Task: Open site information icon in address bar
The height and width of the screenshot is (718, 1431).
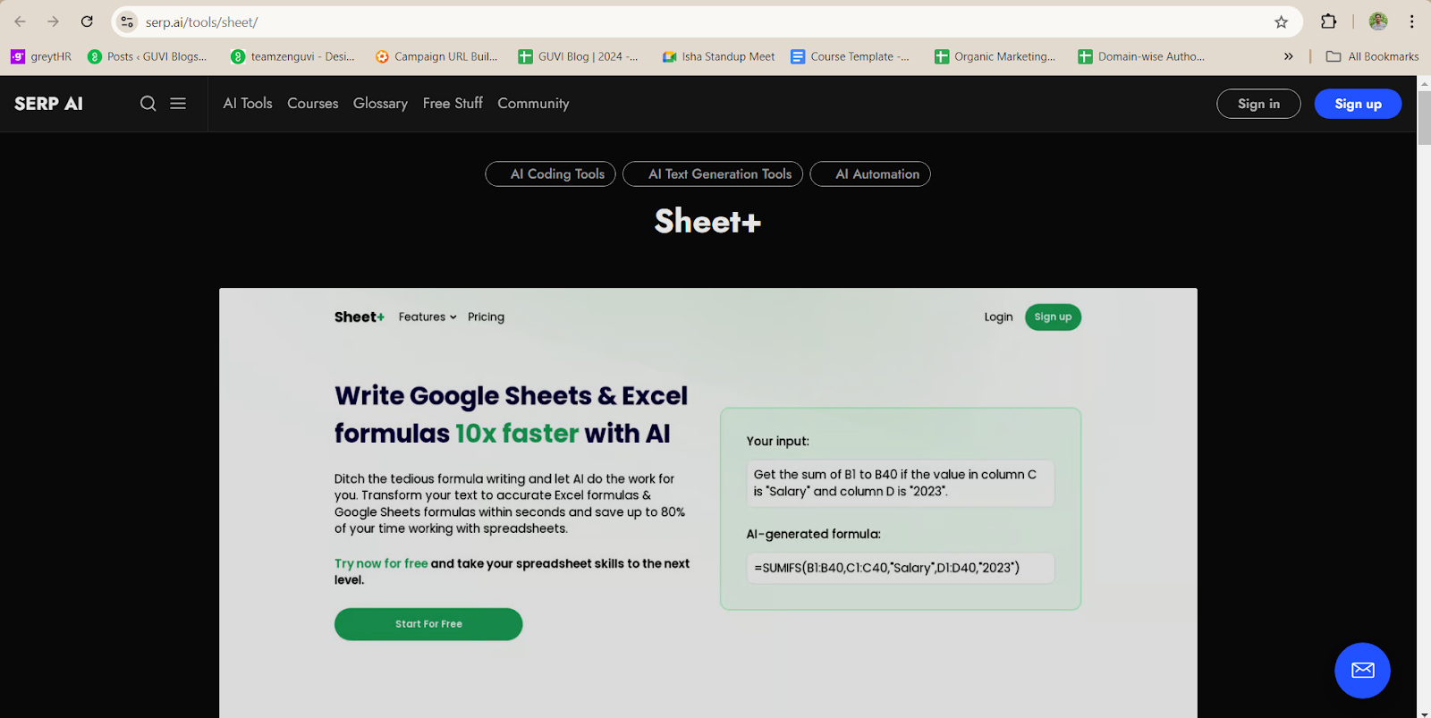Action: tap(127, 21)
